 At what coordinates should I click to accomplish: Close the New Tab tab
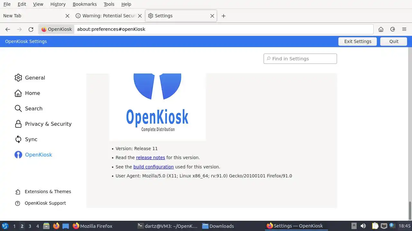(67, 16)
